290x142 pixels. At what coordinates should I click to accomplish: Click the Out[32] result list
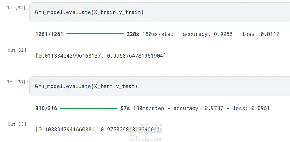click(x=101, y=55)
